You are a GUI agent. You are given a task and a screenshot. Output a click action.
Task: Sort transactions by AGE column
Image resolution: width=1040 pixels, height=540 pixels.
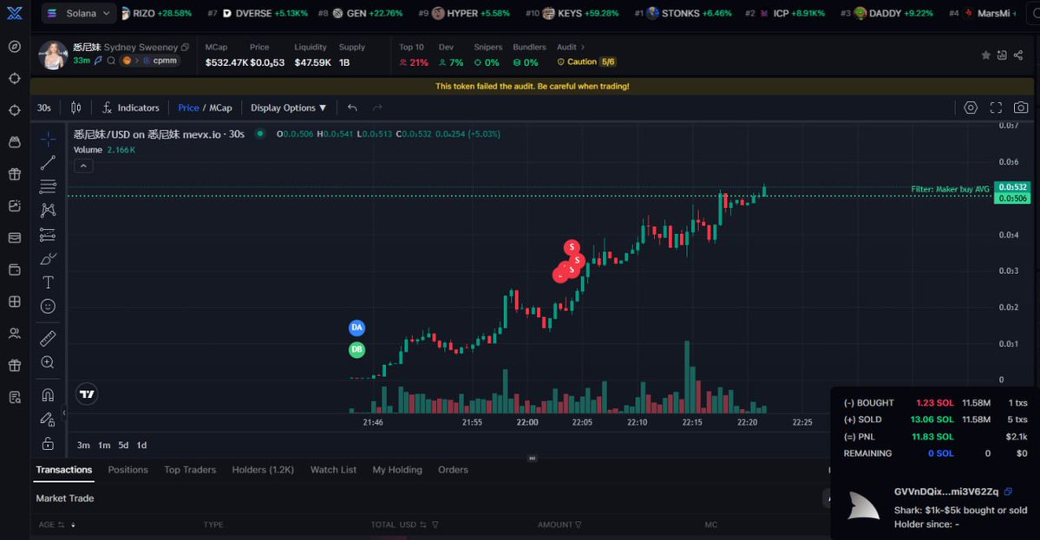[x=56, y=524]
